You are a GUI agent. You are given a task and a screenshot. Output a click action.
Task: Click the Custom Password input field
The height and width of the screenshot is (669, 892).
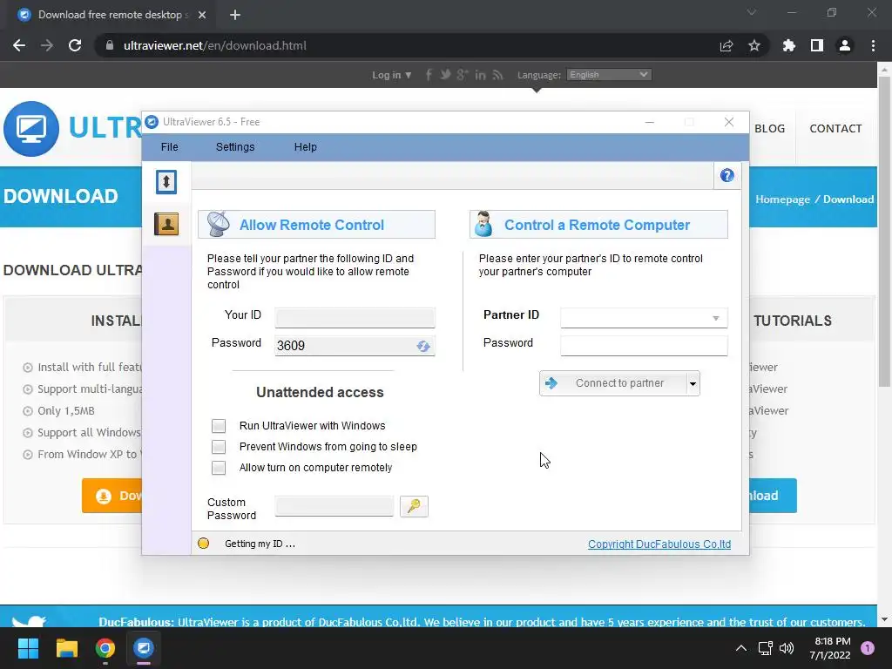334,506
